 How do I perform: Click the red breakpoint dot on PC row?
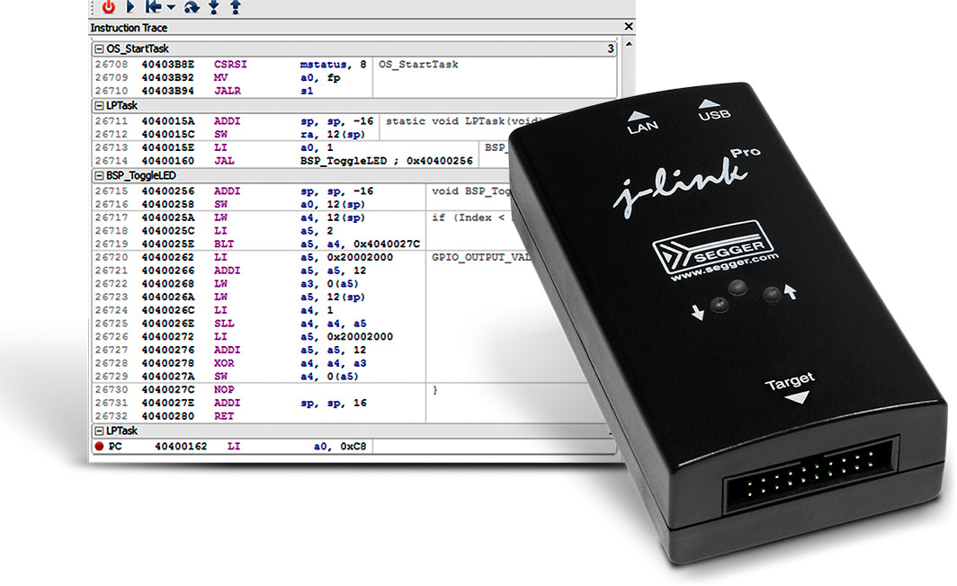coord(99,447)
